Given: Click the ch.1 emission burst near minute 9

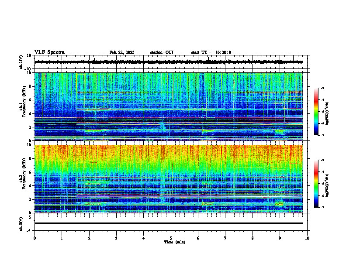Looking at the screenshot, I should [280, 132].
